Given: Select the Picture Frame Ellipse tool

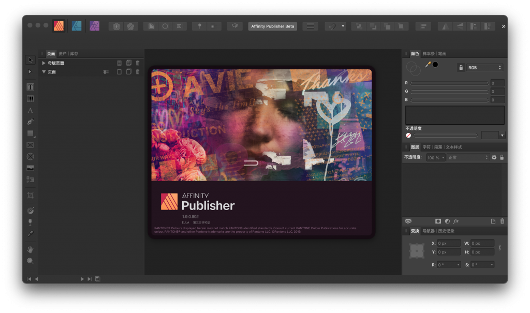Looking at the screenshot, I should pyautogui.click(x=31, y=156).
